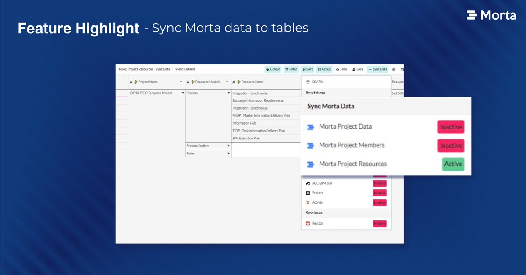Open the View: Default selector
Viewport: 526px width, 275px height.
pos(185,69)
